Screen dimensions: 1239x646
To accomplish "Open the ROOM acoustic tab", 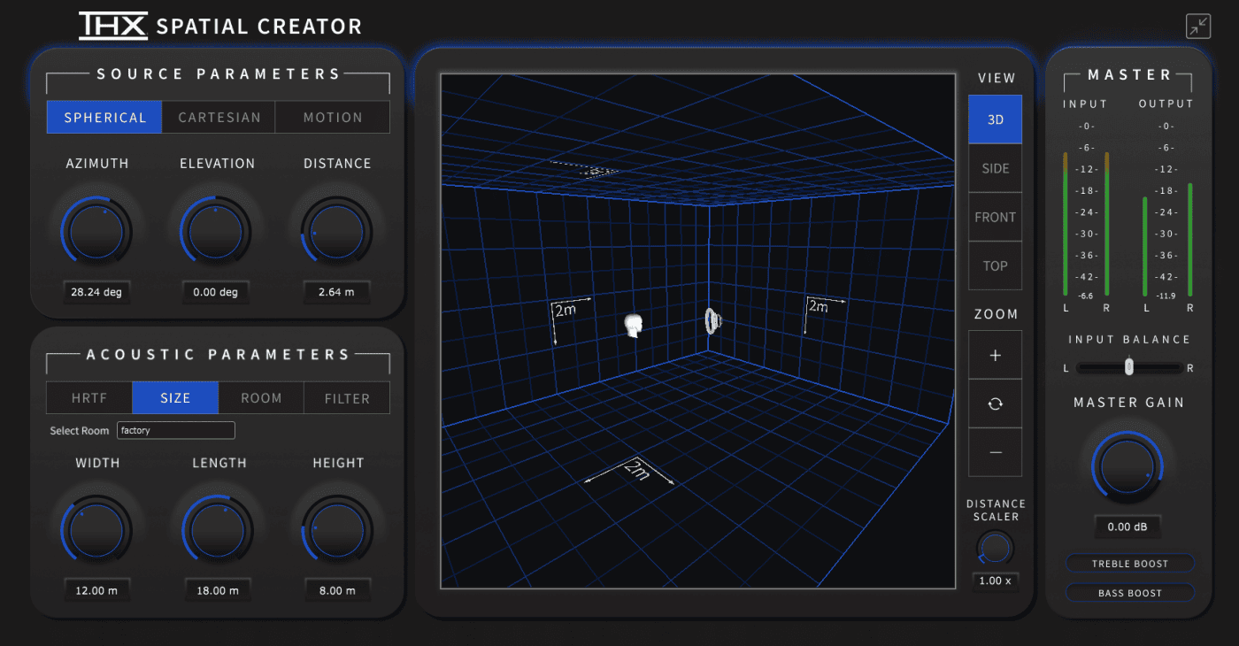I will [261, 398].
